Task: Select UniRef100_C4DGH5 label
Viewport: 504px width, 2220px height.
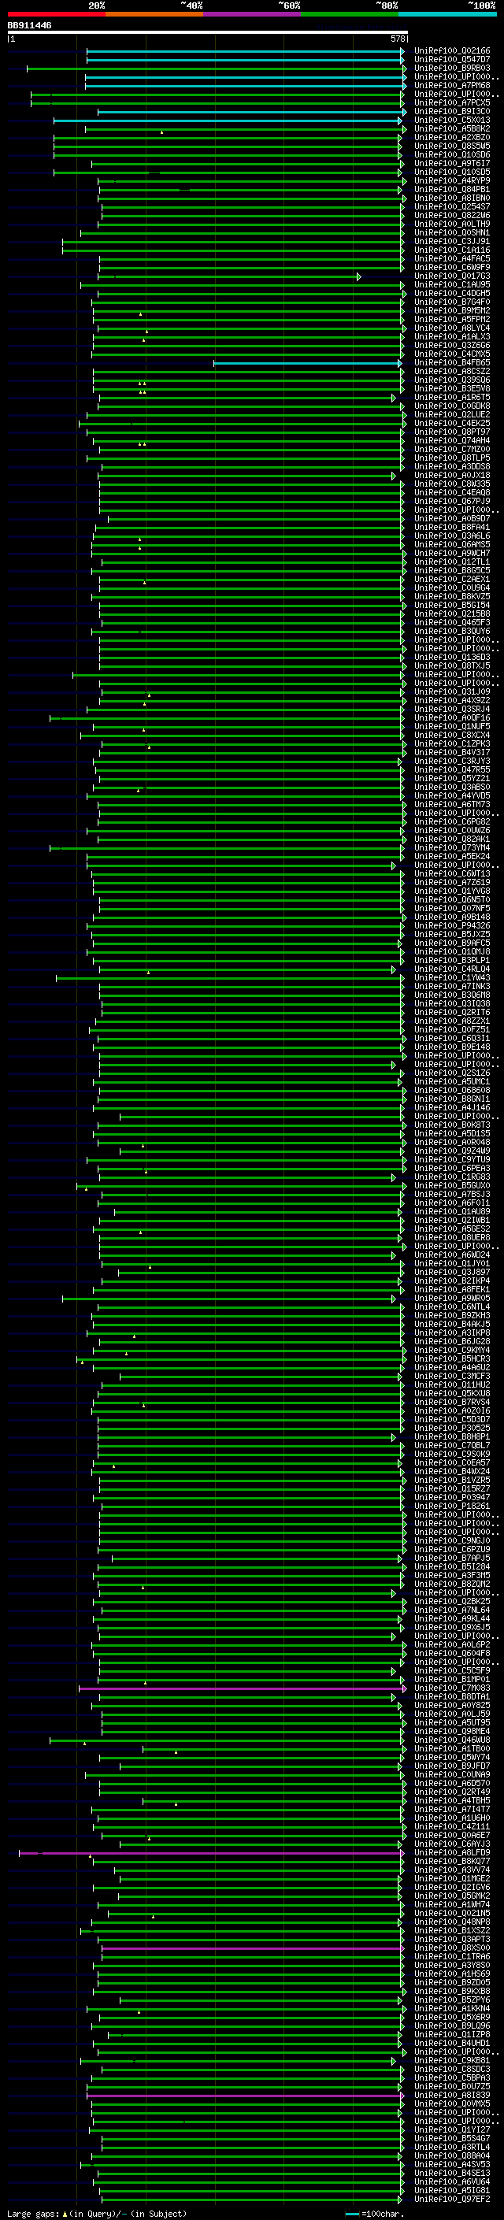Action: [x=451, y=293]
